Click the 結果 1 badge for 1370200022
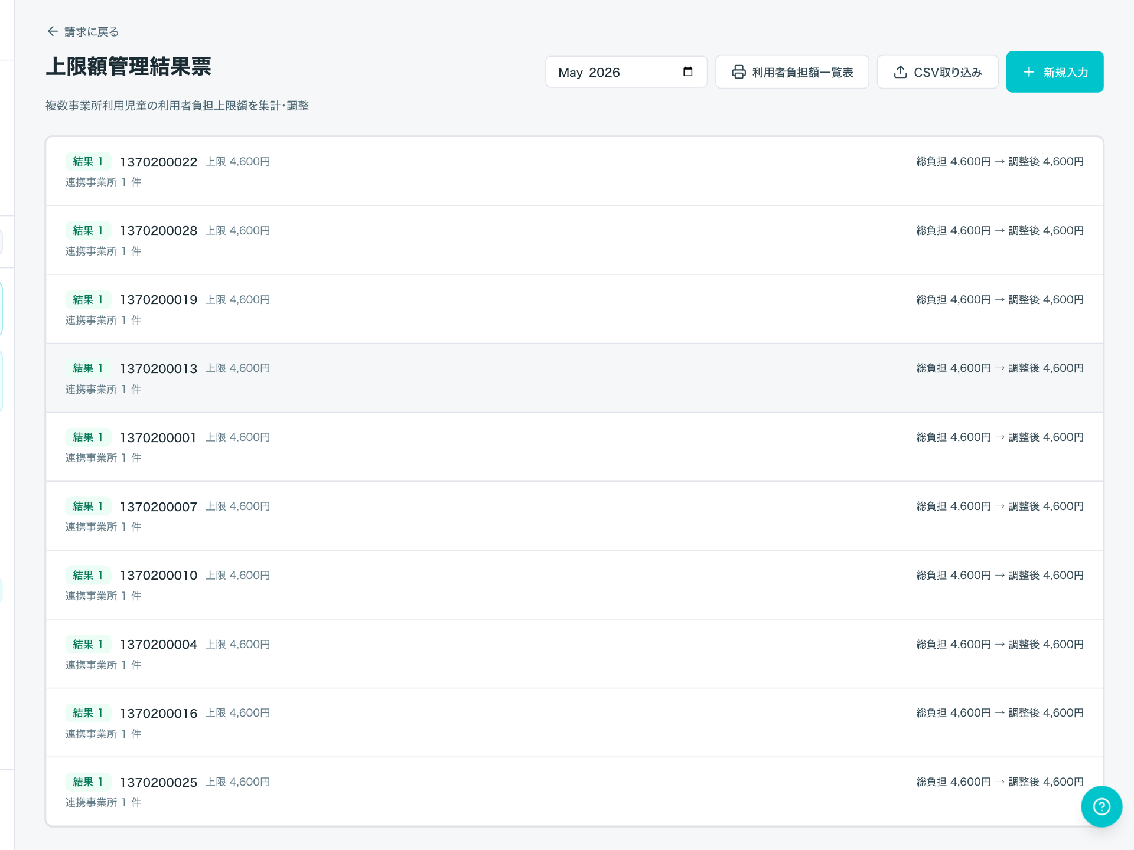The height and width of the screenshot is (850, 1134). (88, 162)
